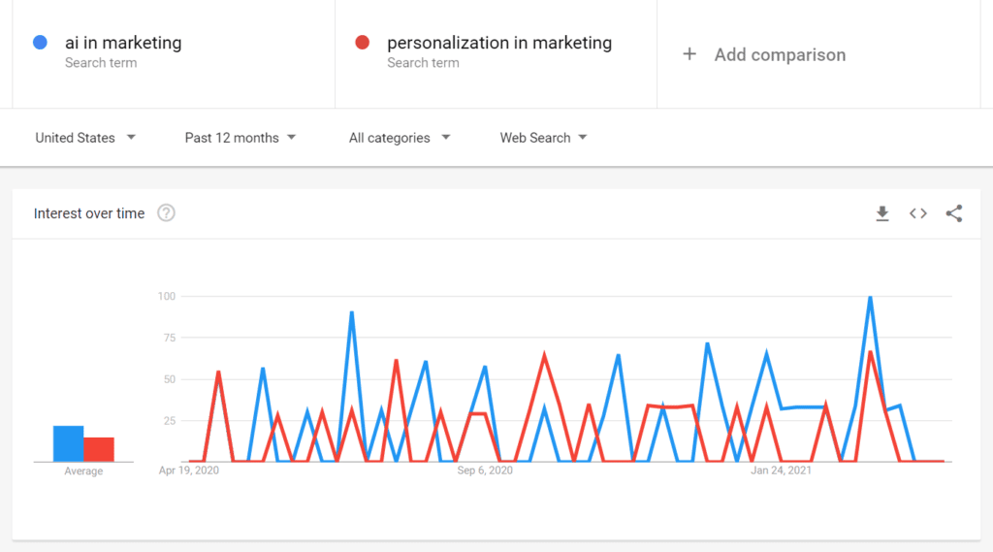Expand the All categories dropdown
This screenshot has width=993, height=552.
400,138
